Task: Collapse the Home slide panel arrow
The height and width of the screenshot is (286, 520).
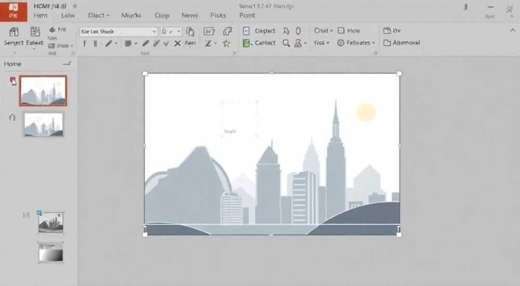Action: (x=67, y=63)
